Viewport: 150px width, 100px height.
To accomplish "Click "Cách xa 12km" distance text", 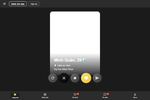I will click(x=64, y=65).
